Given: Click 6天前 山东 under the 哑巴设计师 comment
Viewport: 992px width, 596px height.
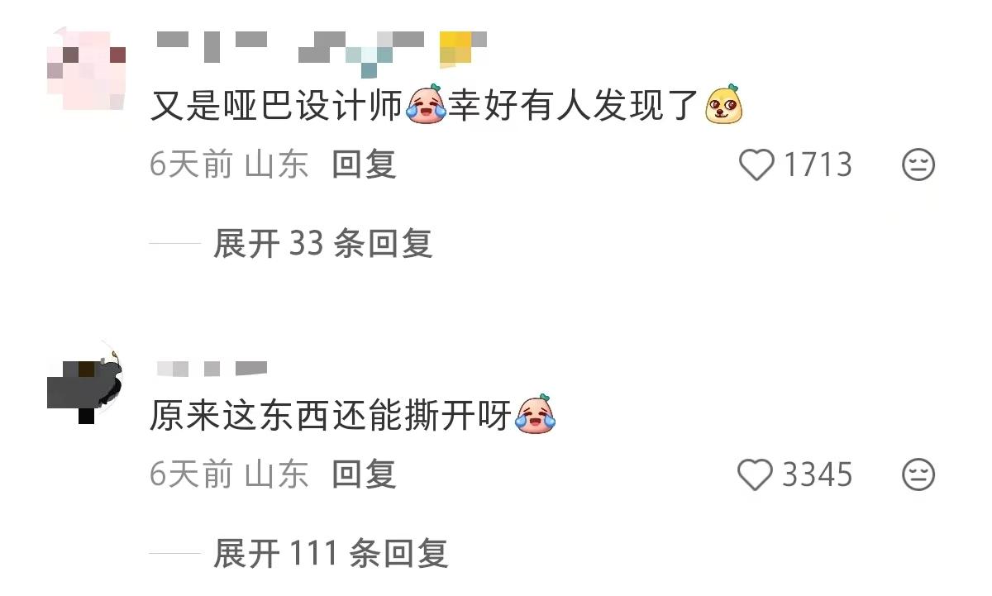Looking at the screenshot, I should [229, 164].
